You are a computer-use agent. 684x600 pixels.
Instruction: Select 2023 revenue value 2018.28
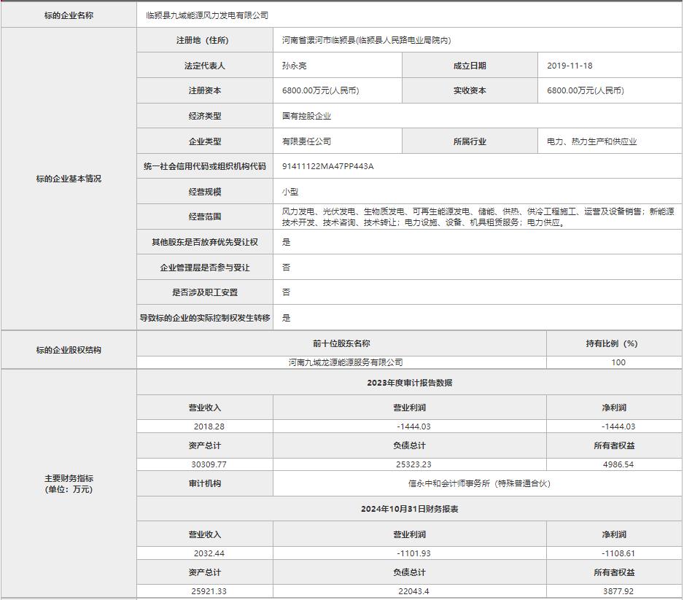(x=209, y=426)
